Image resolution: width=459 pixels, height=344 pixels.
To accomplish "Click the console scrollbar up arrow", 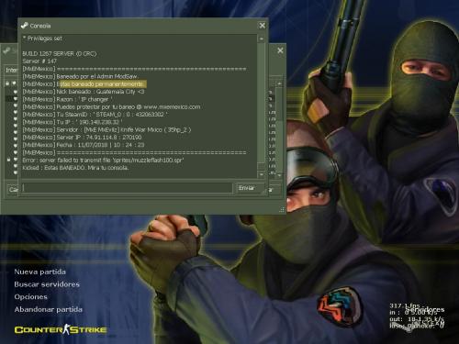I will 262,39.
